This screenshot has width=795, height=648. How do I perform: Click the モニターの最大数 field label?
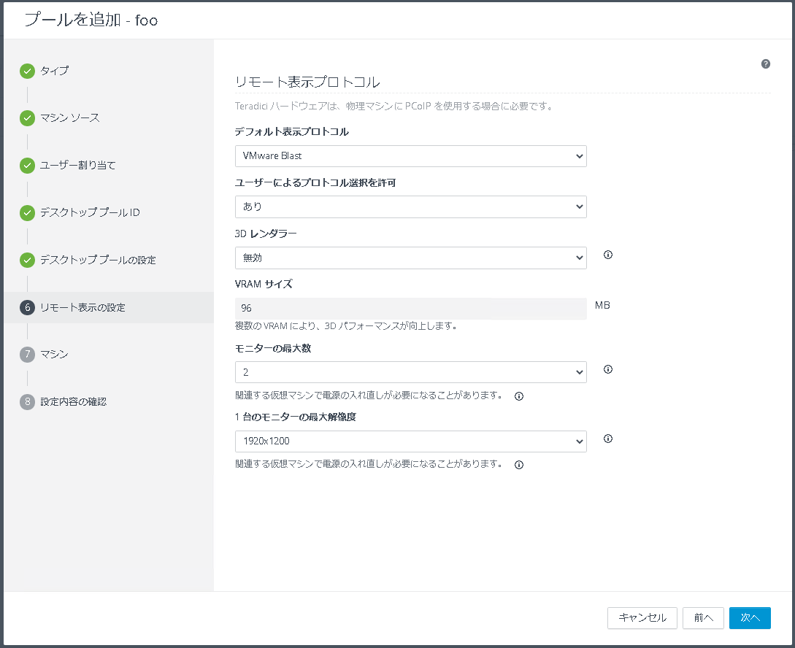point(273,349)
